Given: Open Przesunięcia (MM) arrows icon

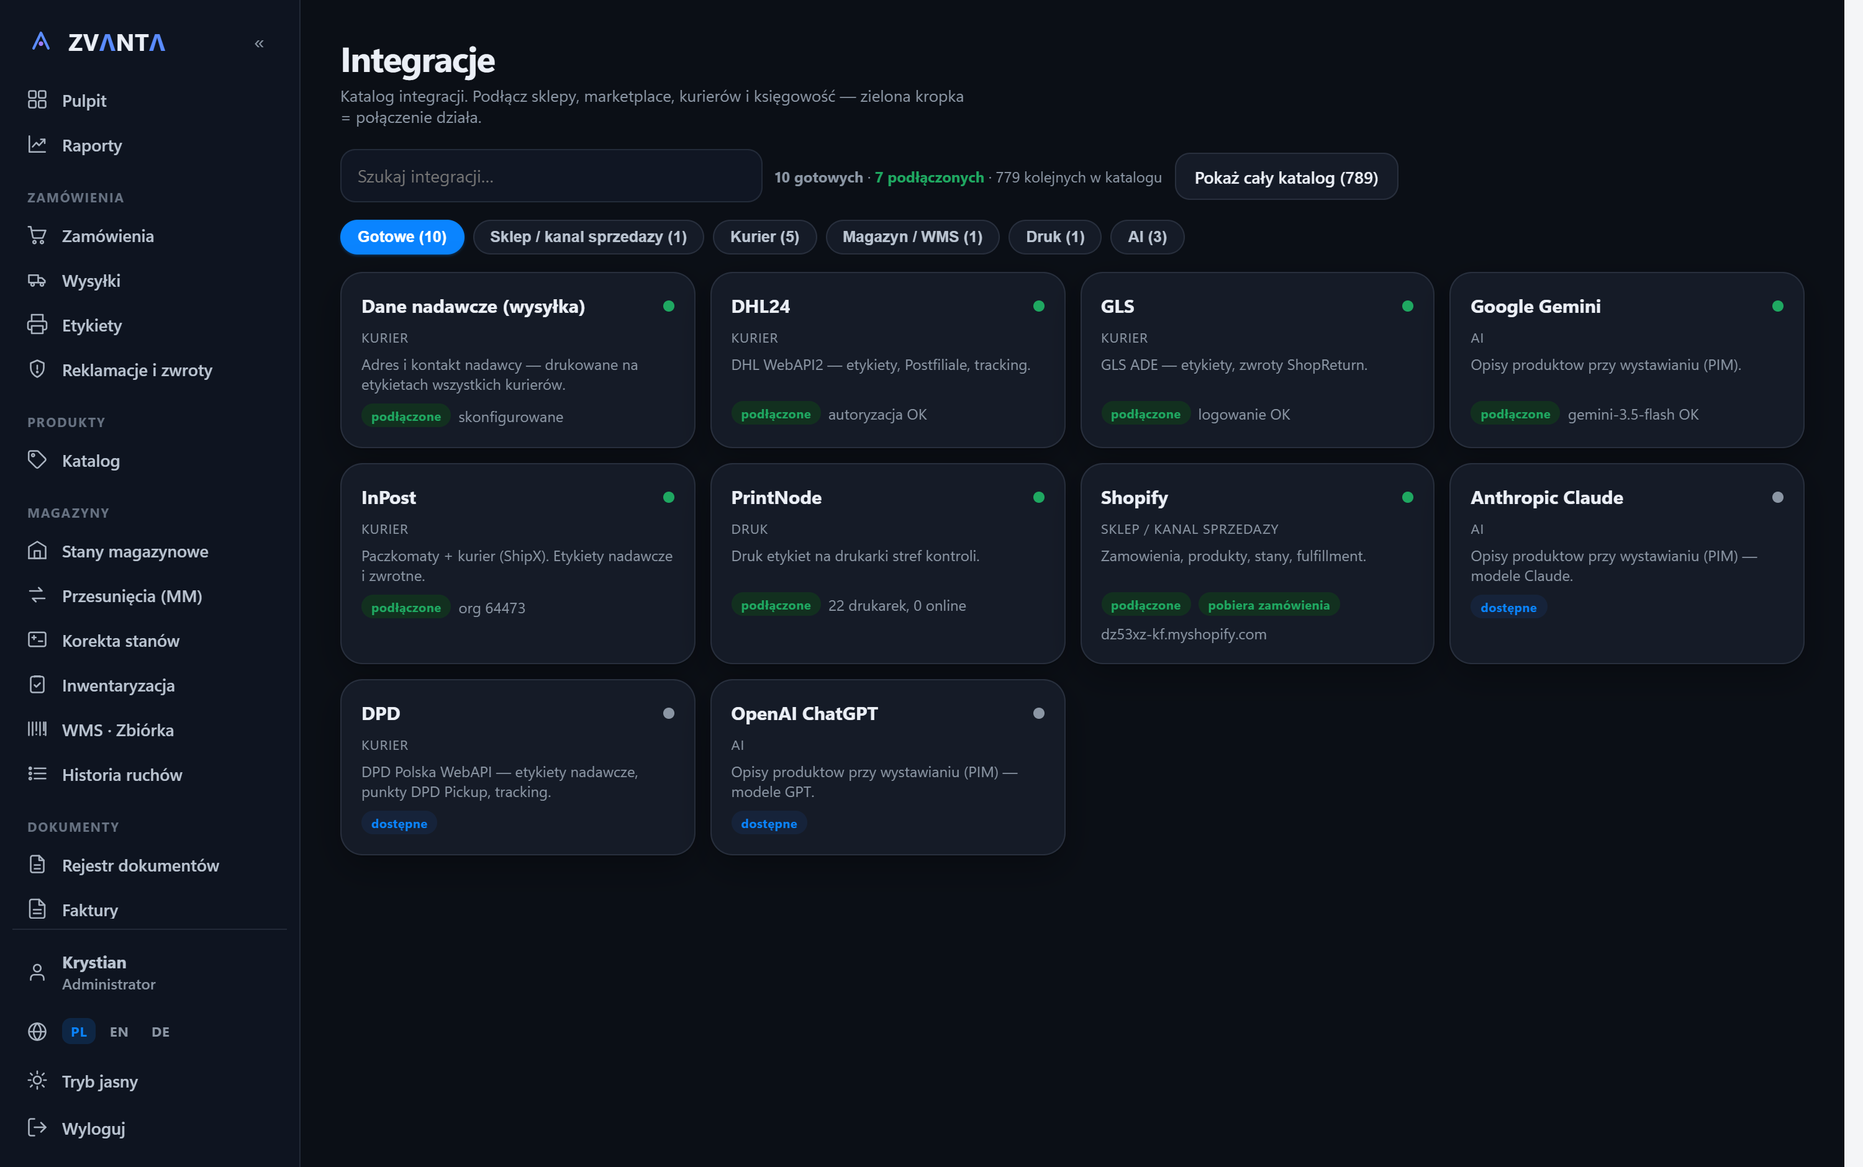Looking at the screenshot, I should [37, 595].
